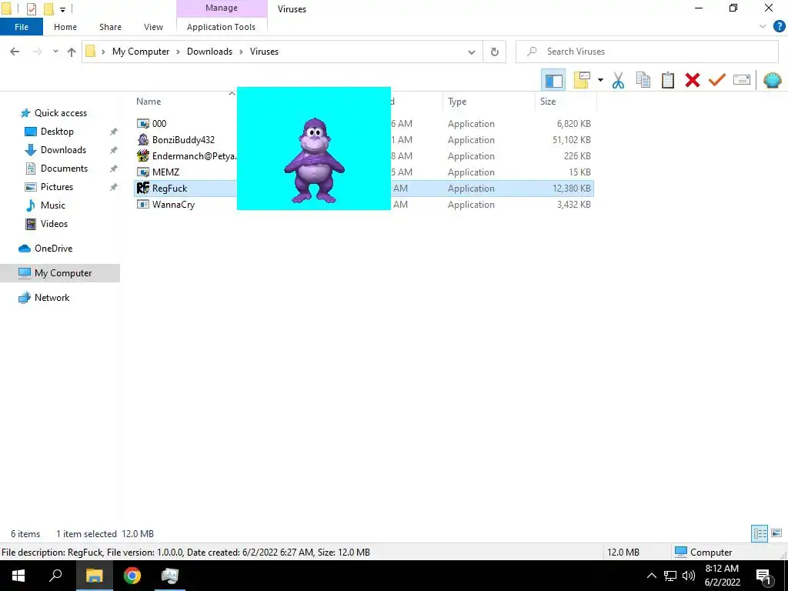Paste with the clipboard icon
The image size is (788, 591).
click(668, 80)
